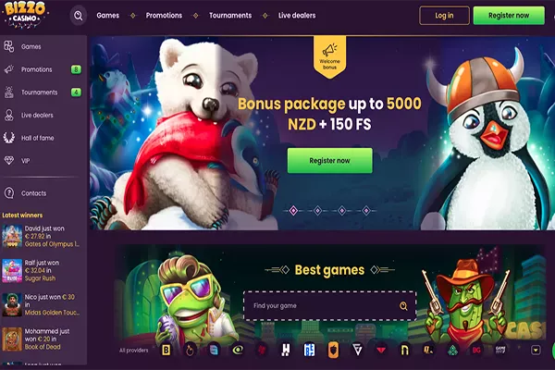
Task: Open Games from the sidebar icon
Action: pyautogui.click(x=9, y=46)
